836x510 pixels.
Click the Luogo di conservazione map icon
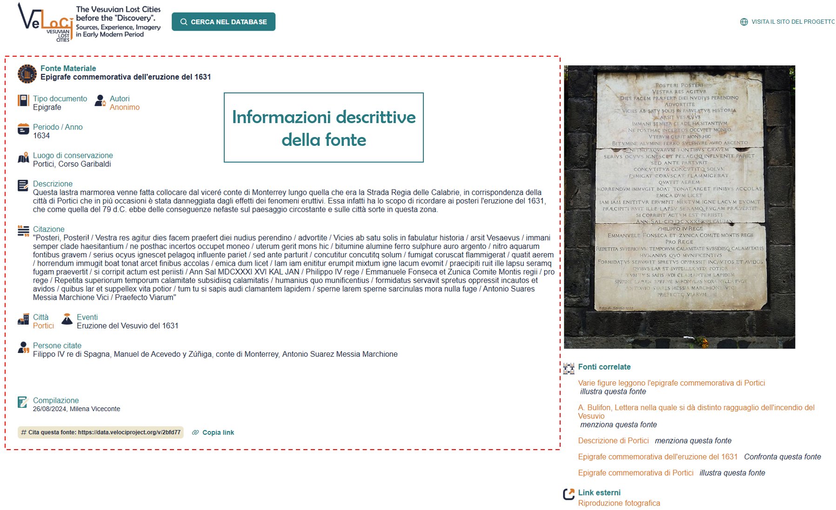(x=23, y=158)
